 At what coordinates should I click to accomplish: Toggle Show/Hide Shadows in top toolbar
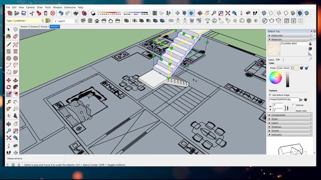pyautogui.click(x=93, y=13)
